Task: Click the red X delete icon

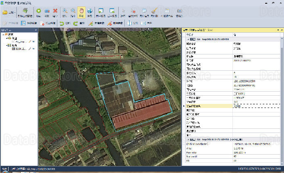Action: tap(55, 13)
